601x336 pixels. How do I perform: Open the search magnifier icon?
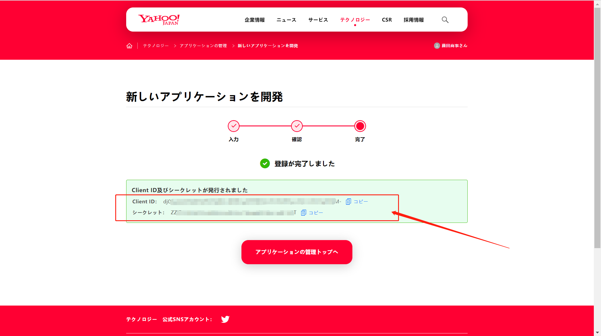pos(445,20)
